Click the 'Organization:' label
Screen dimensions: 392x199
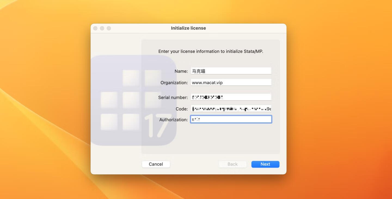174,83
